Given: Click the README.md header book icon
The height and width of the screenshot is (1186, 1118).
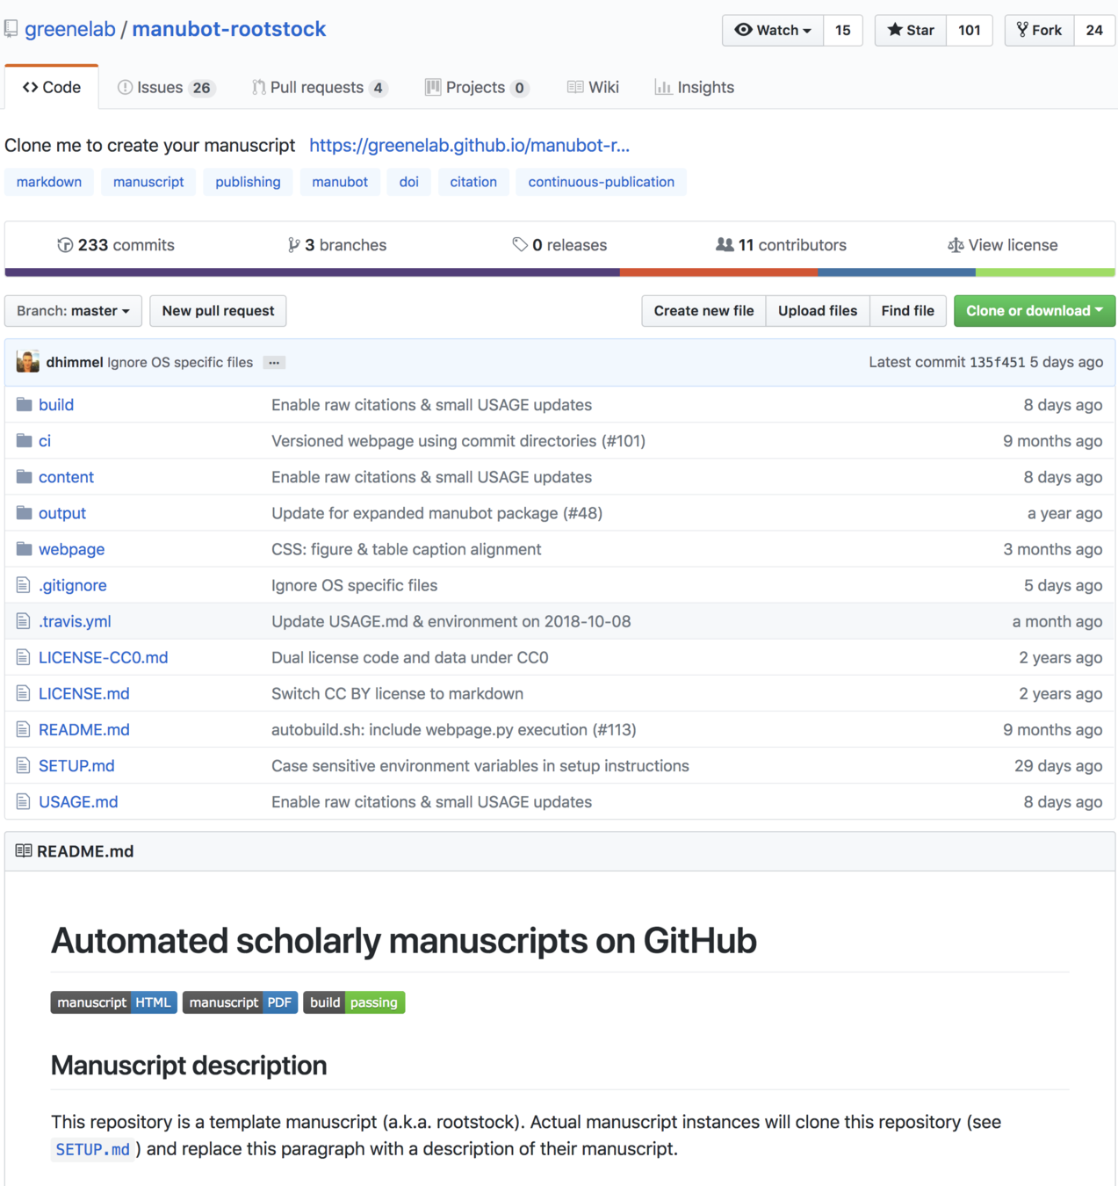Looking at the screenshot, I should click(x=24, y=850).
